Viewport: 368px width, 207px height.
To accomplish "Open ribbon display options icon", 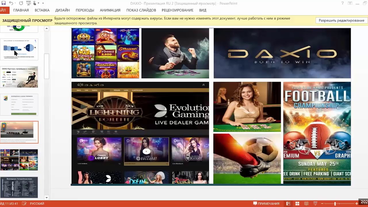I will pyautogui.click(x=350, y=3).
